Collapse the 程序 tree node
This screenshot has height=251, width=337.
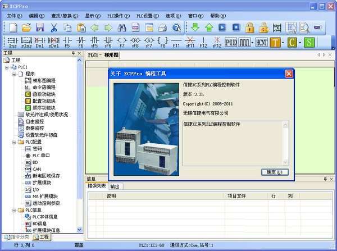pos(14,74)
